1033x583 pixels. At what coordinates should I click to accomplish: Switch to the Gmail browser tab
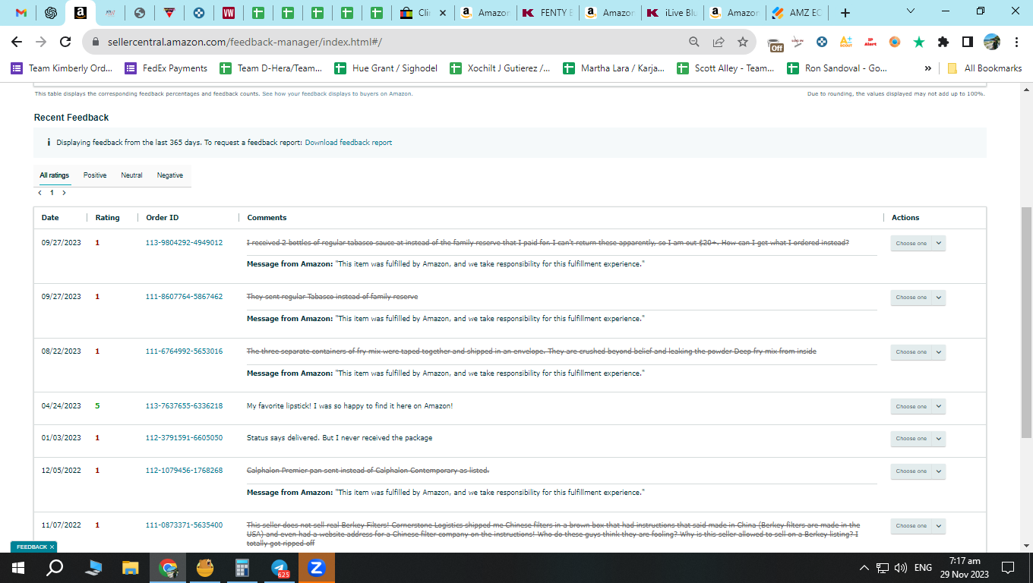click(21, 13)
